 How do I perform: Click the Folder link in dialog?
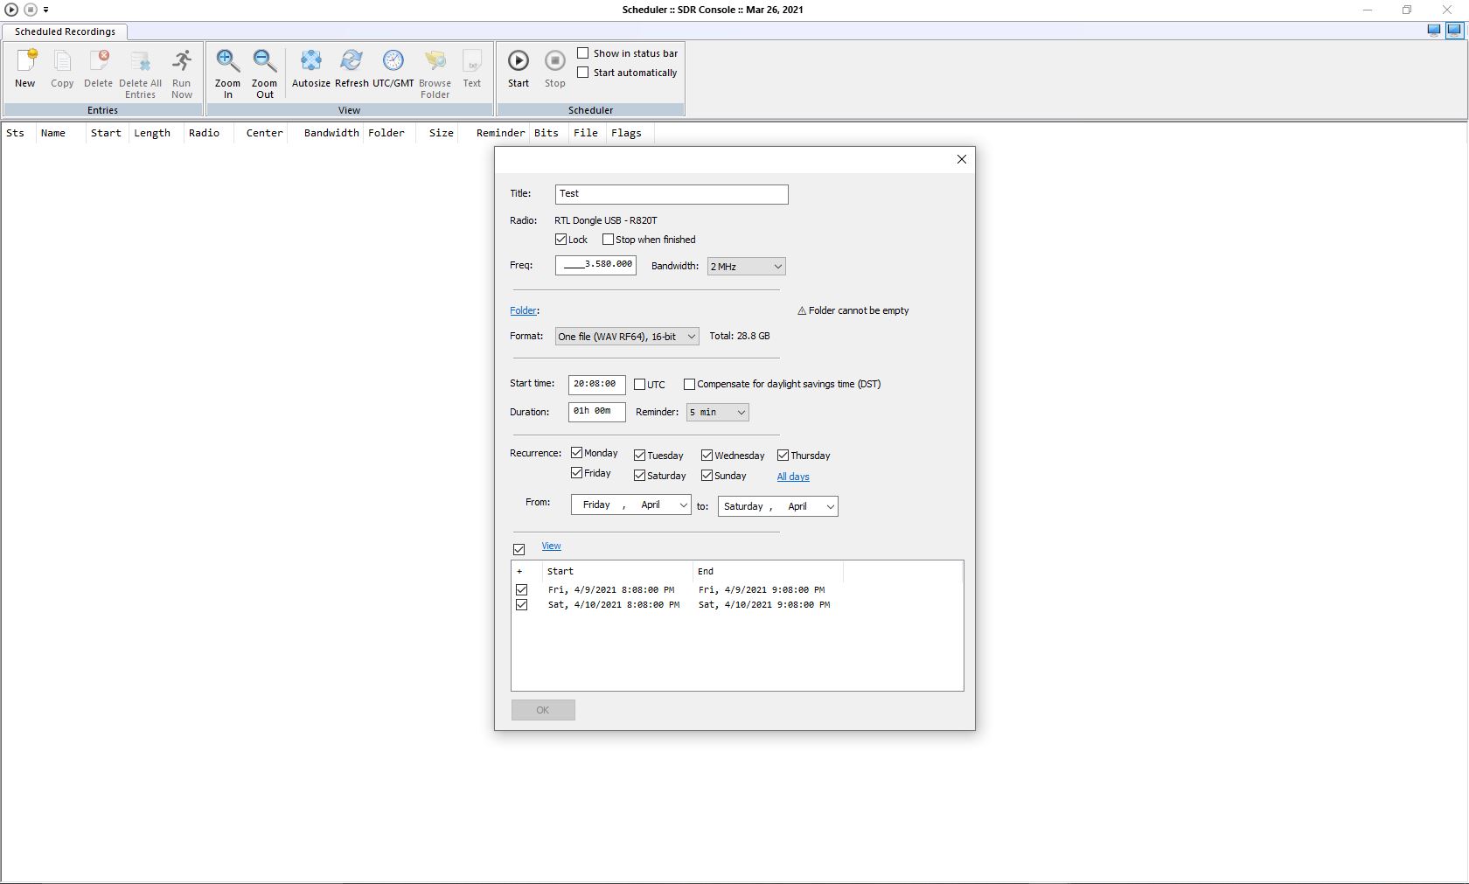pos(523,310)
